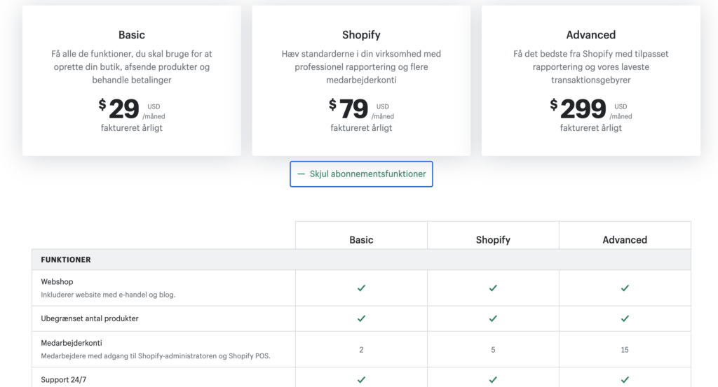
Task: Click Medarbejderkonti value 2 for Basic
Action: click(361, 349)
